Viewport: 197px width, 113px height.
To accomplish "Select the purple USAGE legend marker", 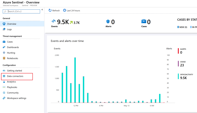I will pos(178,64).
